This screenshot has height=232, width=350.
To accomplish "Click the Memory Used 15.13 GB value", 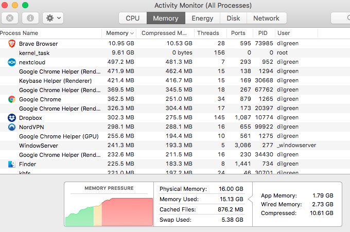I will (x=231, y=199).
